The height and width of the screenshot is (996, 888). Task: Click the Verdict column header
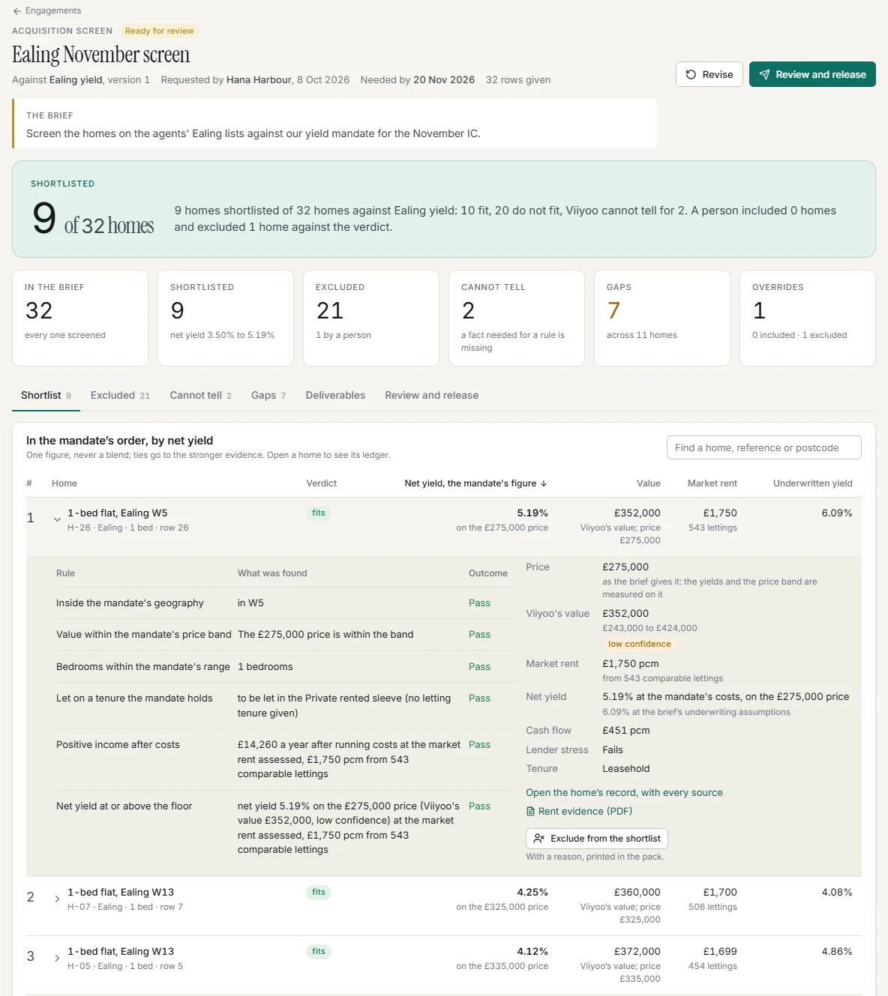click(x=321, y=483)
